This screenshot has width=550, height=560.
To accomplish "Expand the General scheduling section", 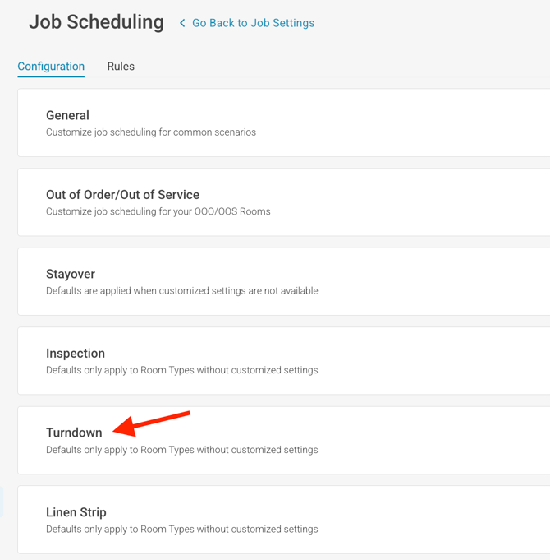I will coord(67,116).
